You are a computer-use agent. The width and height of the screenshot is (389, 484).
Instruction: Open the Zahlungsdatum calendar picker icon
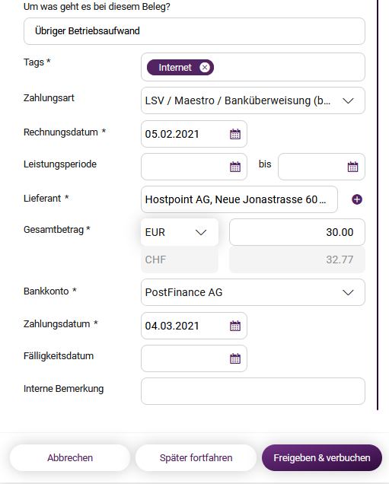pyautogui.click(x=235, y=326)
